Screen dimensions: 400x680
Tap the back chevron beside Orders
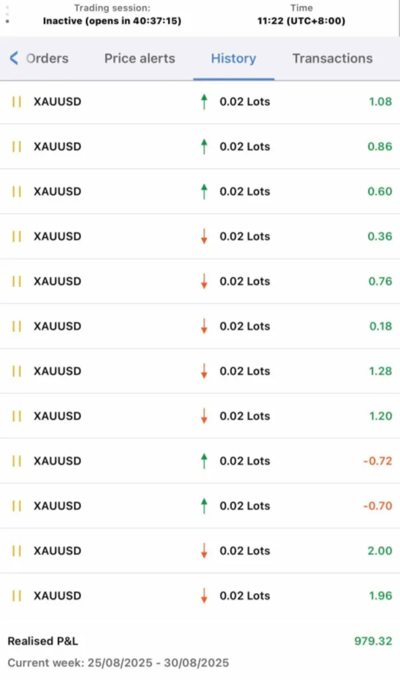(14, 58)
